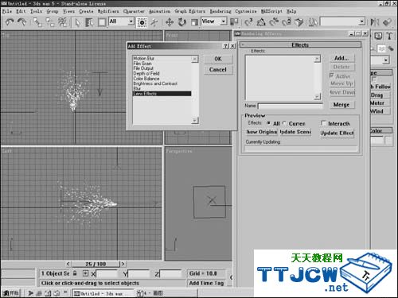
Task: Open the named selection sets dropdown
Action: point(342,21)
